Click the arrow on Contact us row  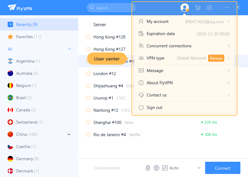[229, 95]
